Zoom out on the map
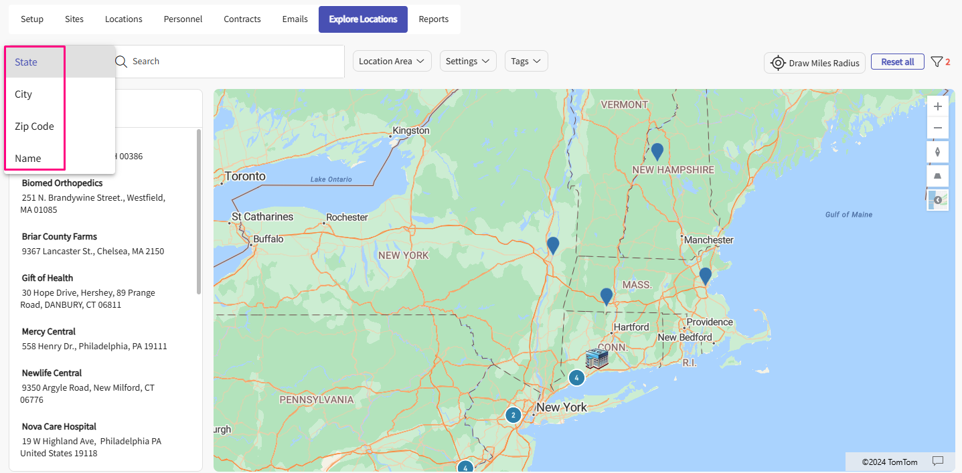 (x=937, y=128)
